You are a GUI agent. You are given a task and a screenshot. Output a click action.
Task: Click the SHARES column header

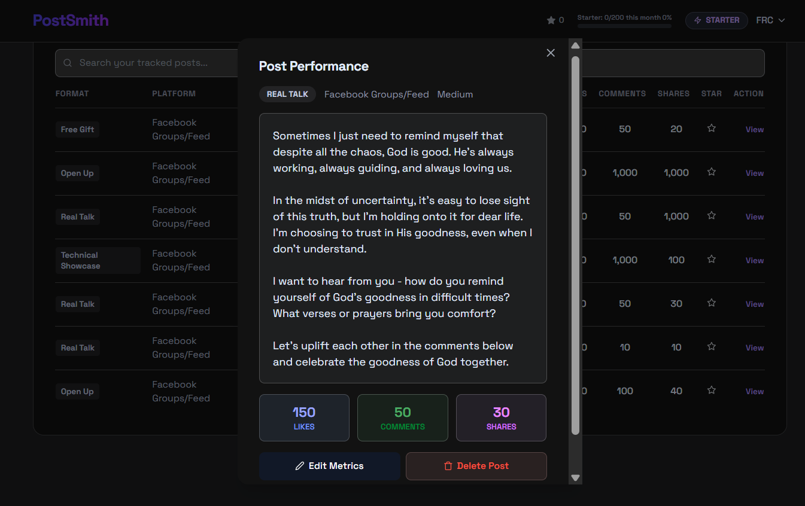tap(673, 94)
